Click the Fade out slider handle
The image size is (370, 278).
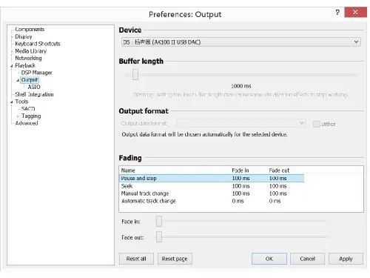159,236
